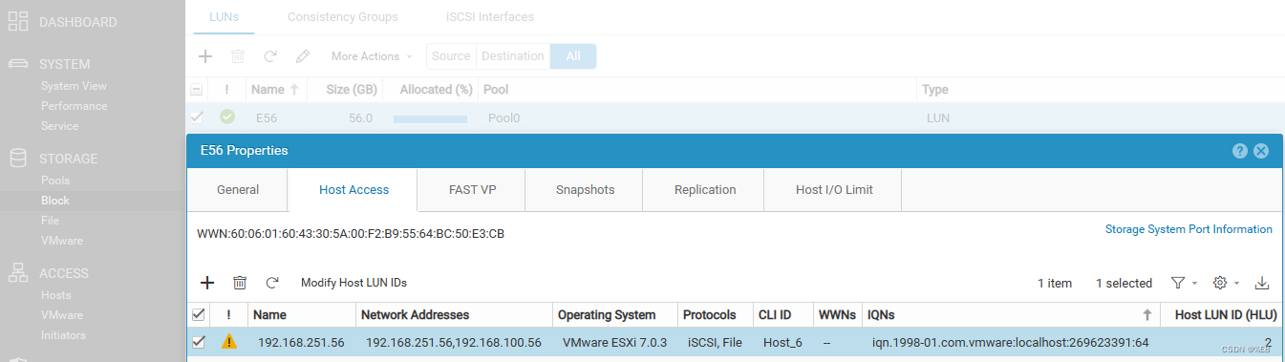Open Storage System Port Information link

[1189, 229]
